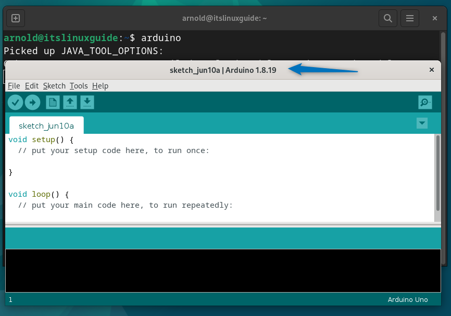Open the Help menu
This screenshot has height=316, width=451.
point(100,85)
